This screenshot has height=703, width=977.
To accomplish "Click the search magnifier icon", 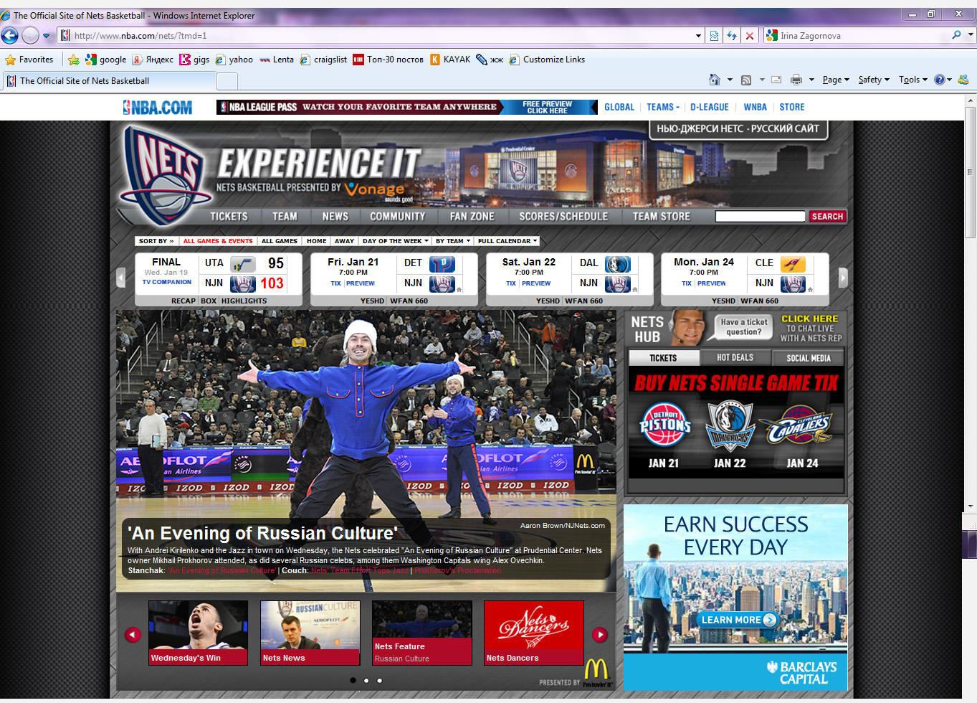I will tap(956, 35).
